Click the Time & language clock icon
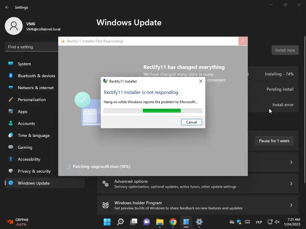 coord(11,135)
